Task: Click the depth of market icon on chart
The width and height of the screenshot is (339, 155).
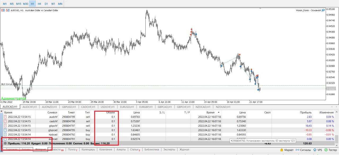Action: point(7,10)
